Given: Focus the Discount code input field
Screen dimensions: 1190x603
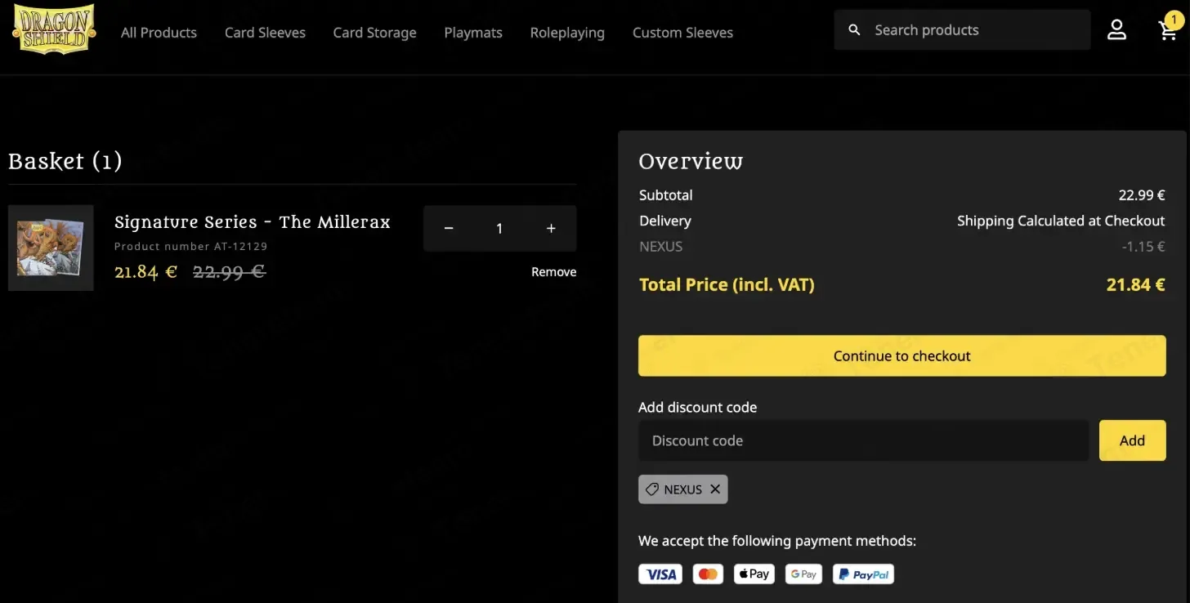Looking at the screenshot, I should (x=863, y=440).
